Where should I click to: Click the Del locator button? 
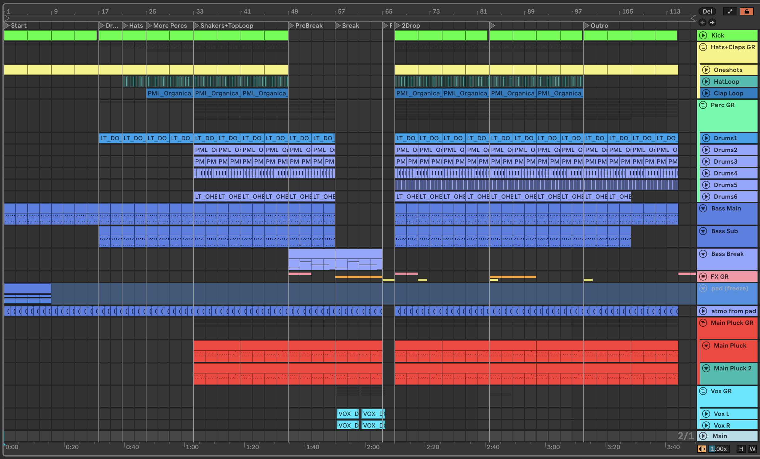(707, 11)
